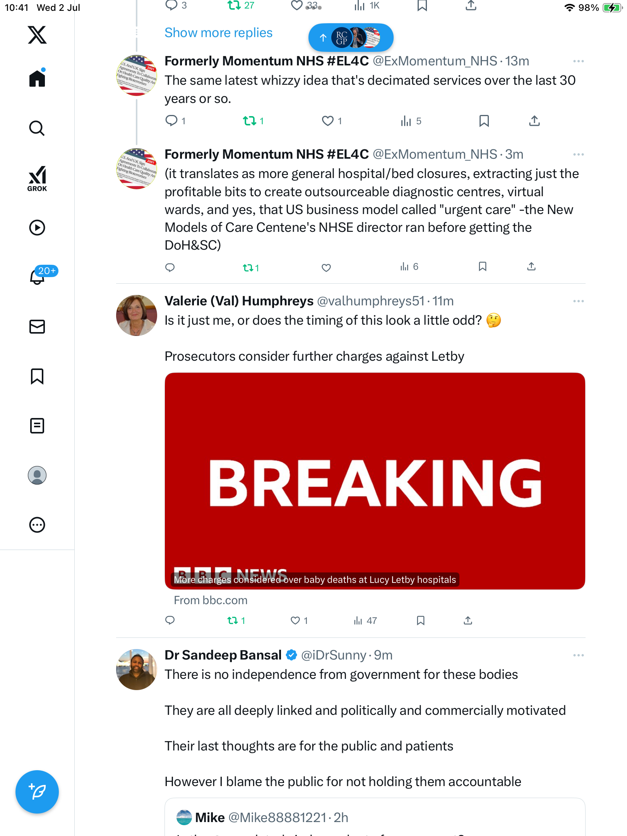Open Bookmarks in the left sidebar
Image resolution: width=627 pixels, height=836 pixels.
[37, 376]
